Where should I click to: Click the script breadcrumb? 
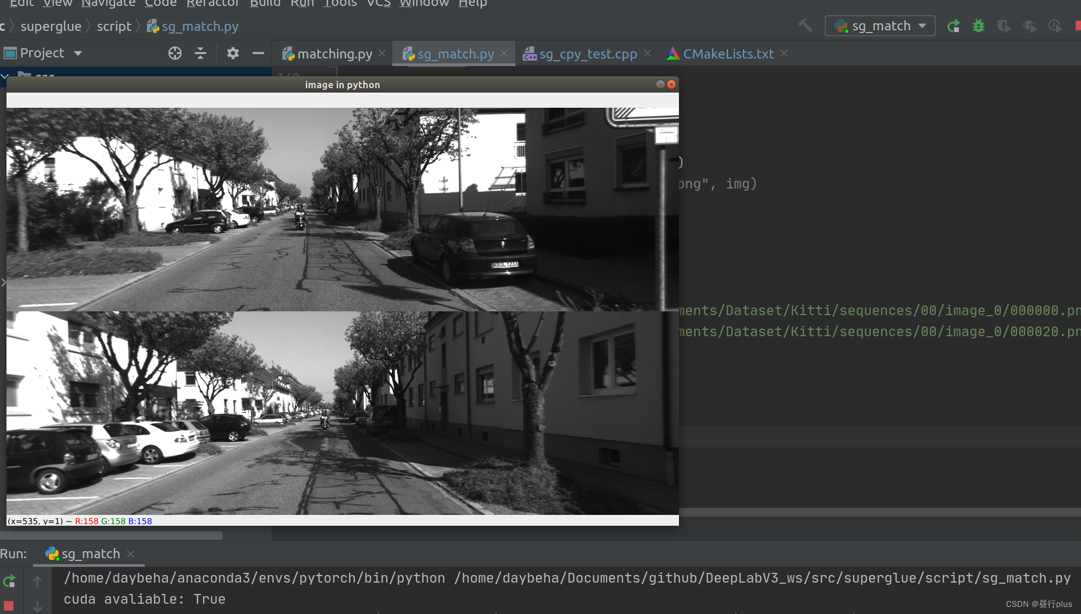114,26
